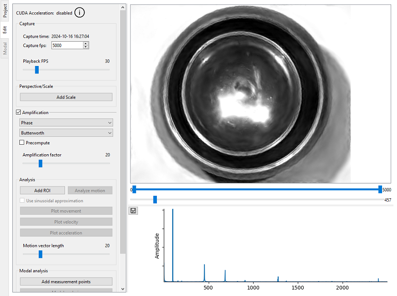Enable the Precompute checkbox
This screenshot has height=296, width=397.
point(22,142)
